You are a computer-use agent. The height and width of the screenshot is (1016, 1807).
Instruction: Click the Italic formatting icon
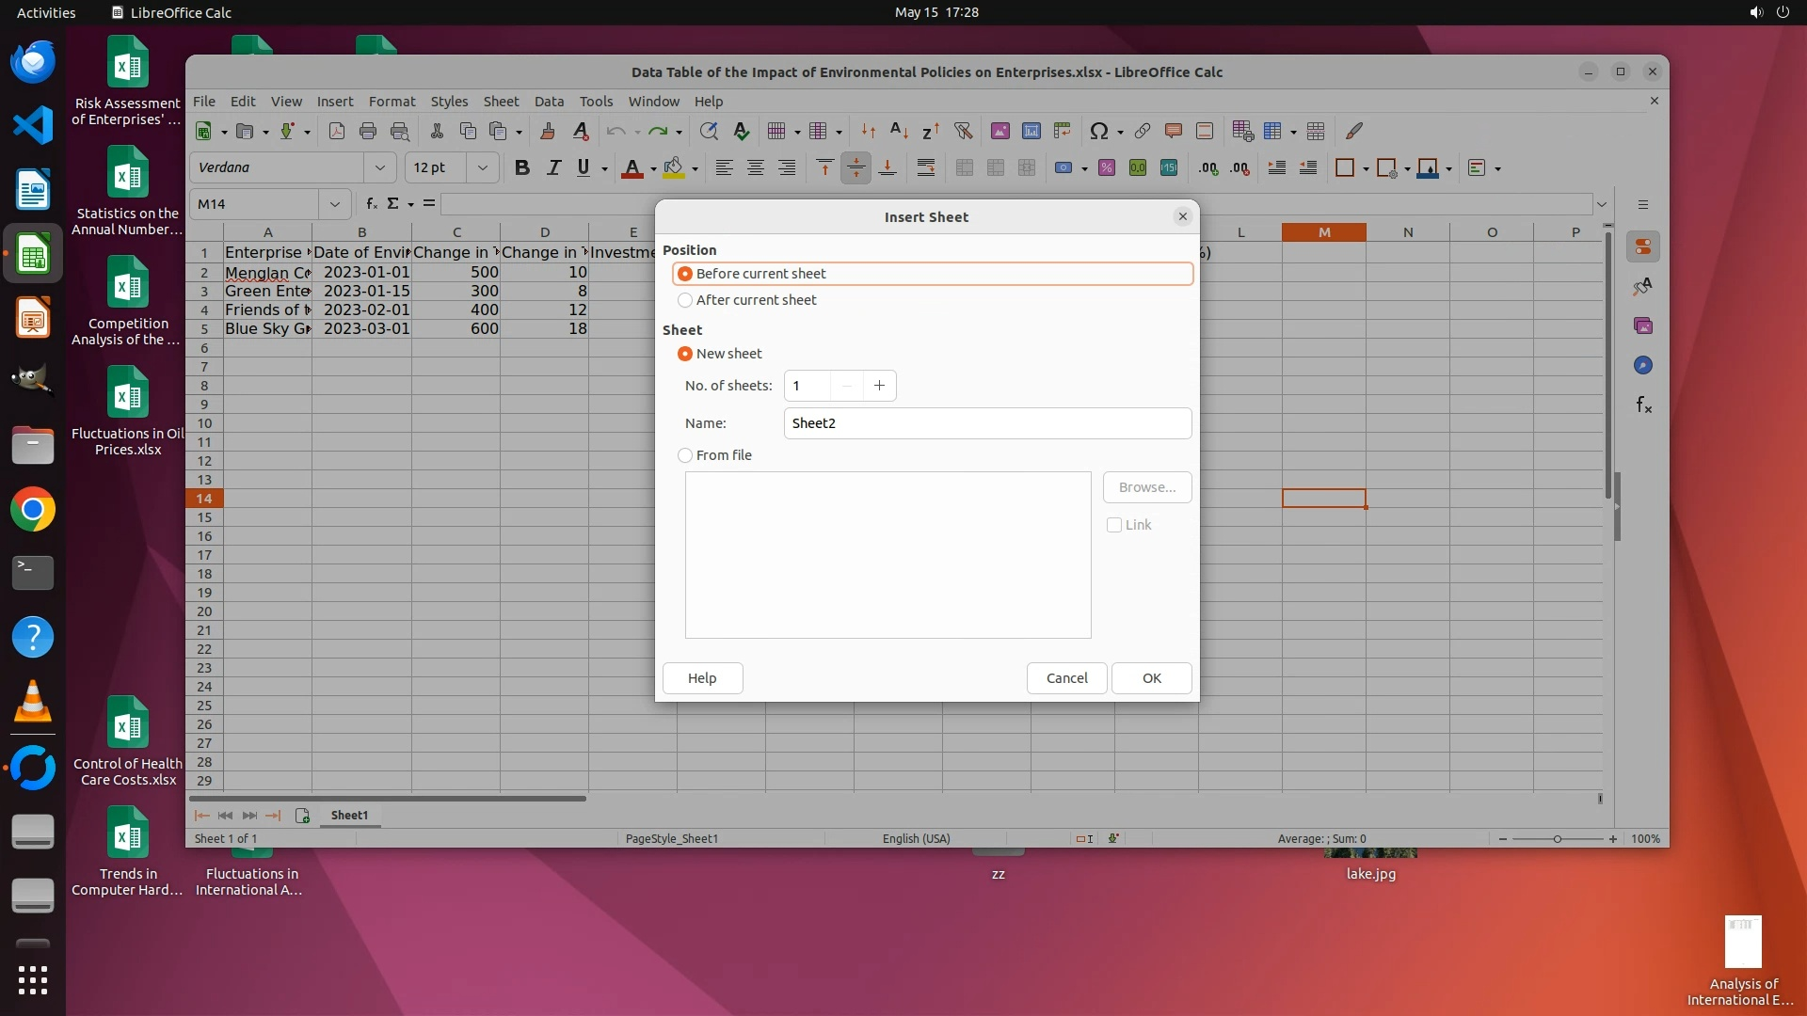pyautogui.click(x=553, y=167)
